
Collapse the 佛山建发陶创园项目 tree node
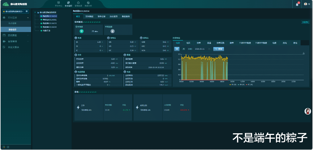pos(35,12)
